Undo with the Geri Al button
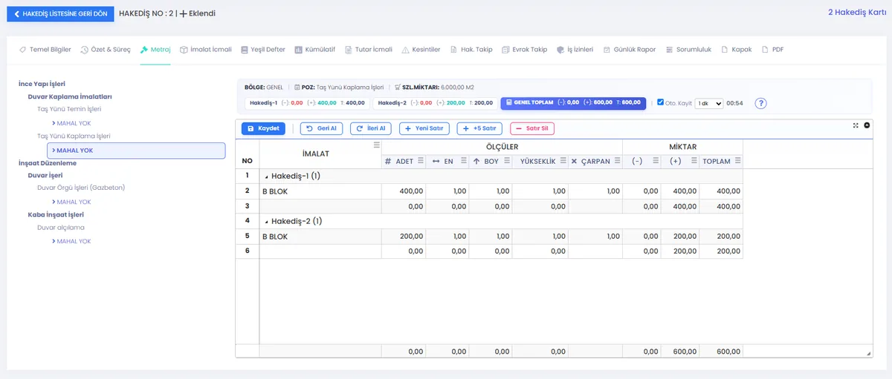This screenshot has width=892, height=379. (x=321, y=128)
